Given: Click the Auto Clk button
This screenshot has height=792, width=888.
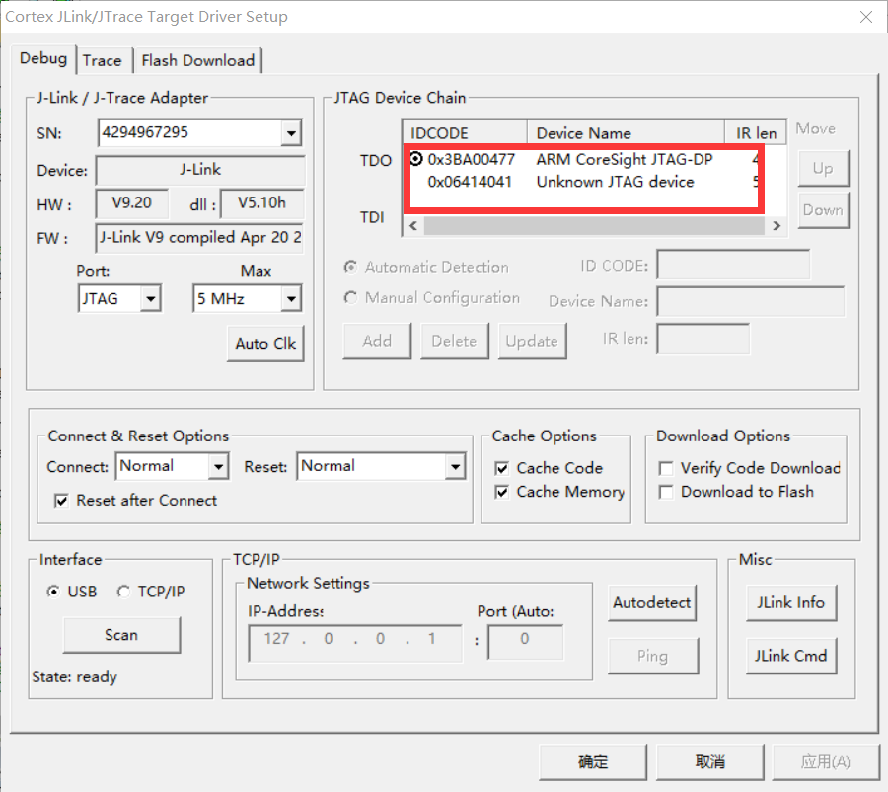Looking at the screenshot, I should (x=265, y=344).
